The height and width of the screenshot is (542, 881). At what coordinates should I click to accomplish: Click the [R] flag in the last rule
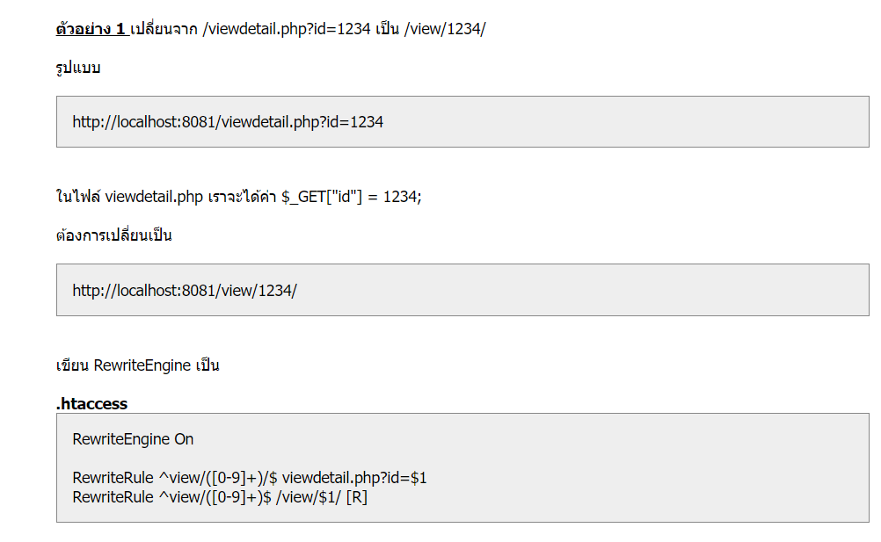[x=357, y=497]
